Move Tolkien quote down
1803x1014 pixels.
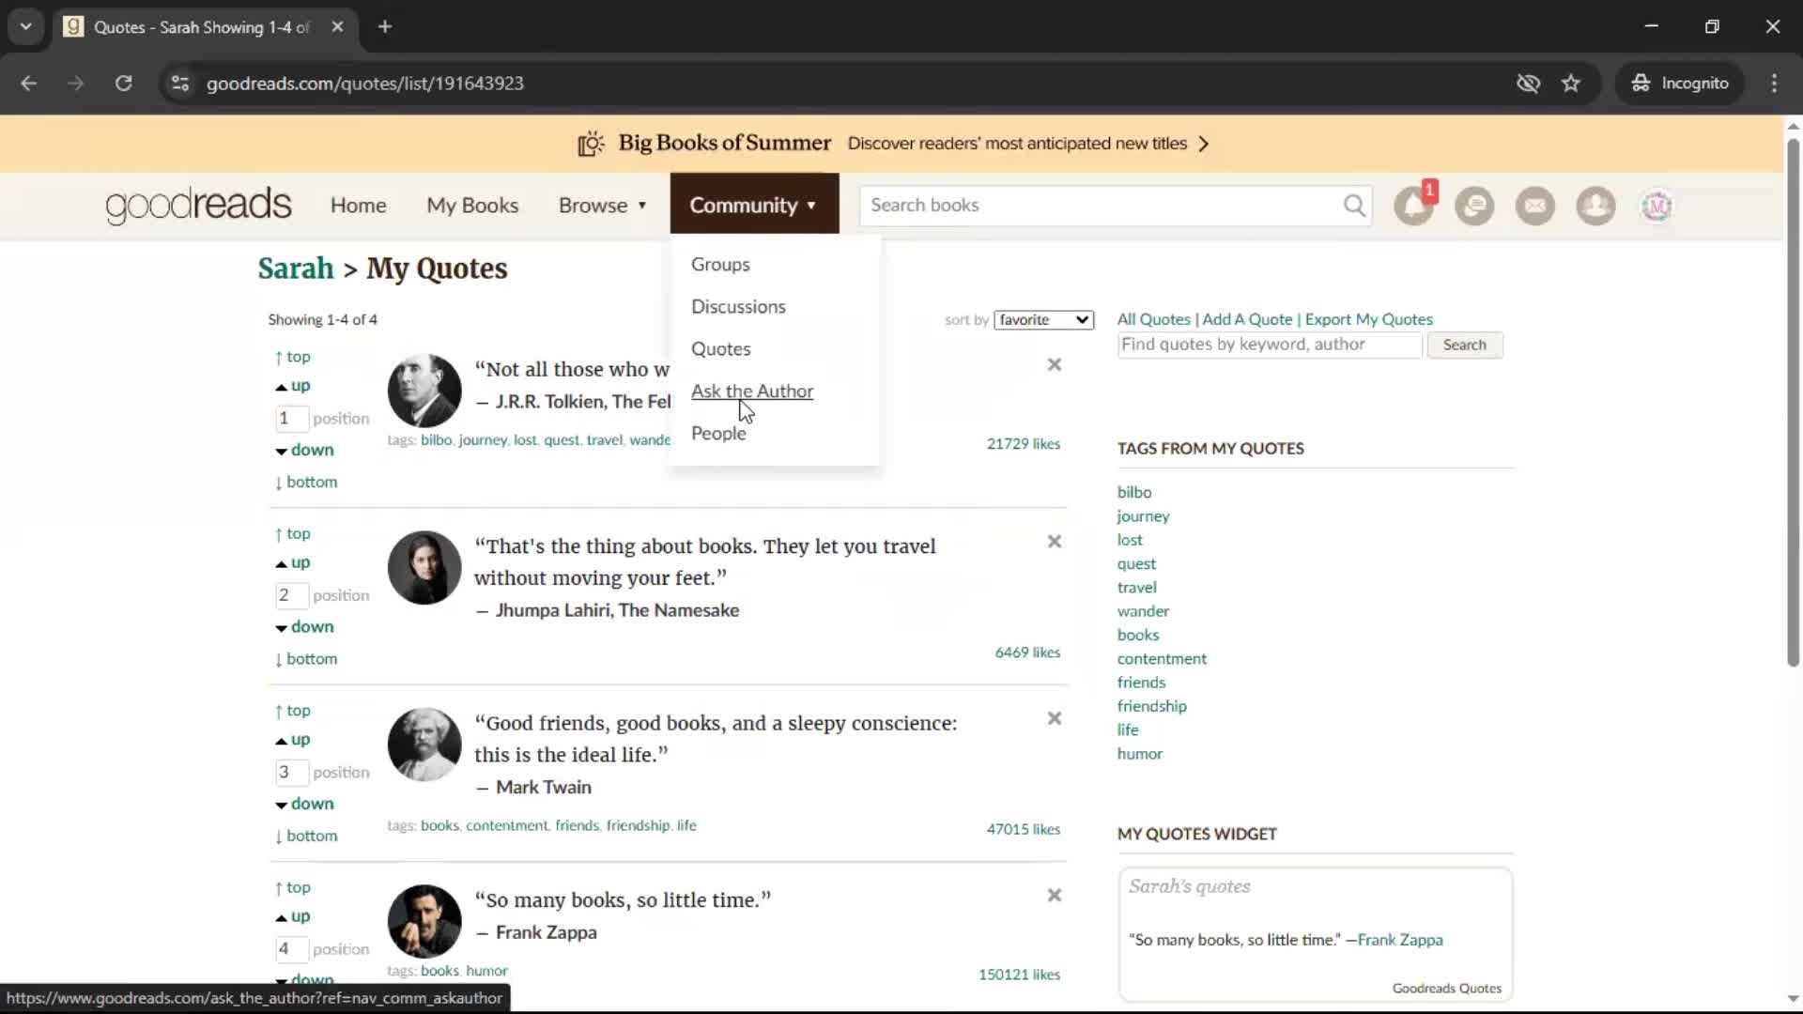tap(304, 450)
